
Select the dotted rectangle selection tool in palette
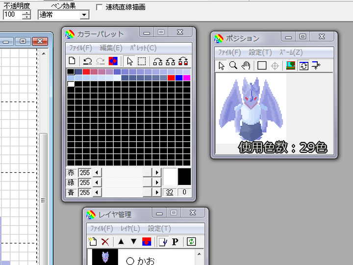[x=142, y=61]
